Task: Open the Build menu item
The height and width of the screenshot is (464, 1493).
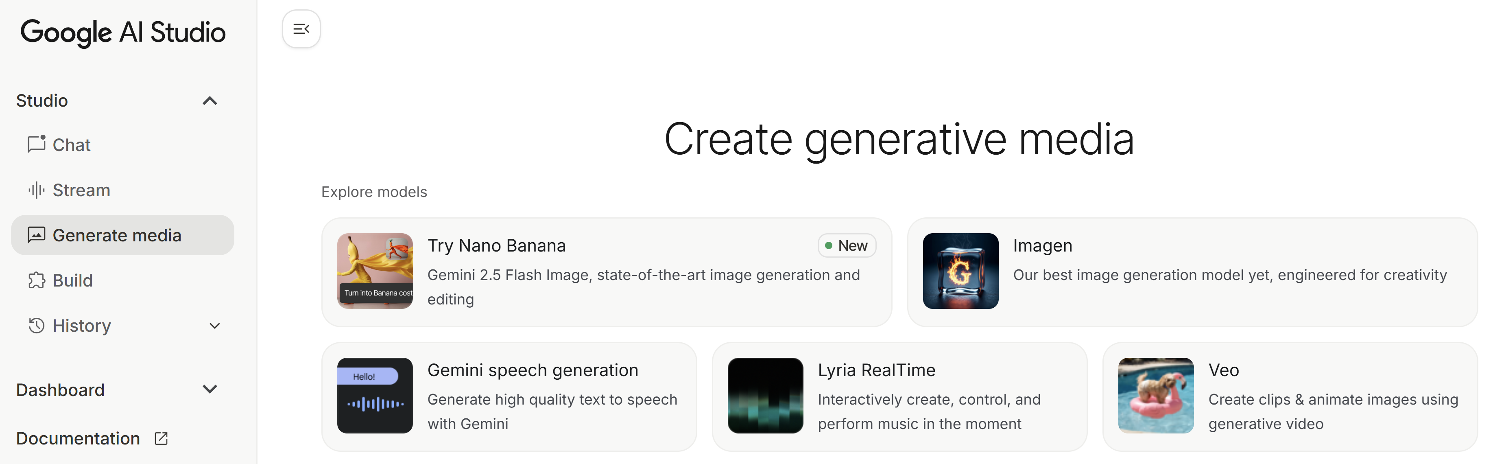Action: point(72,281)
